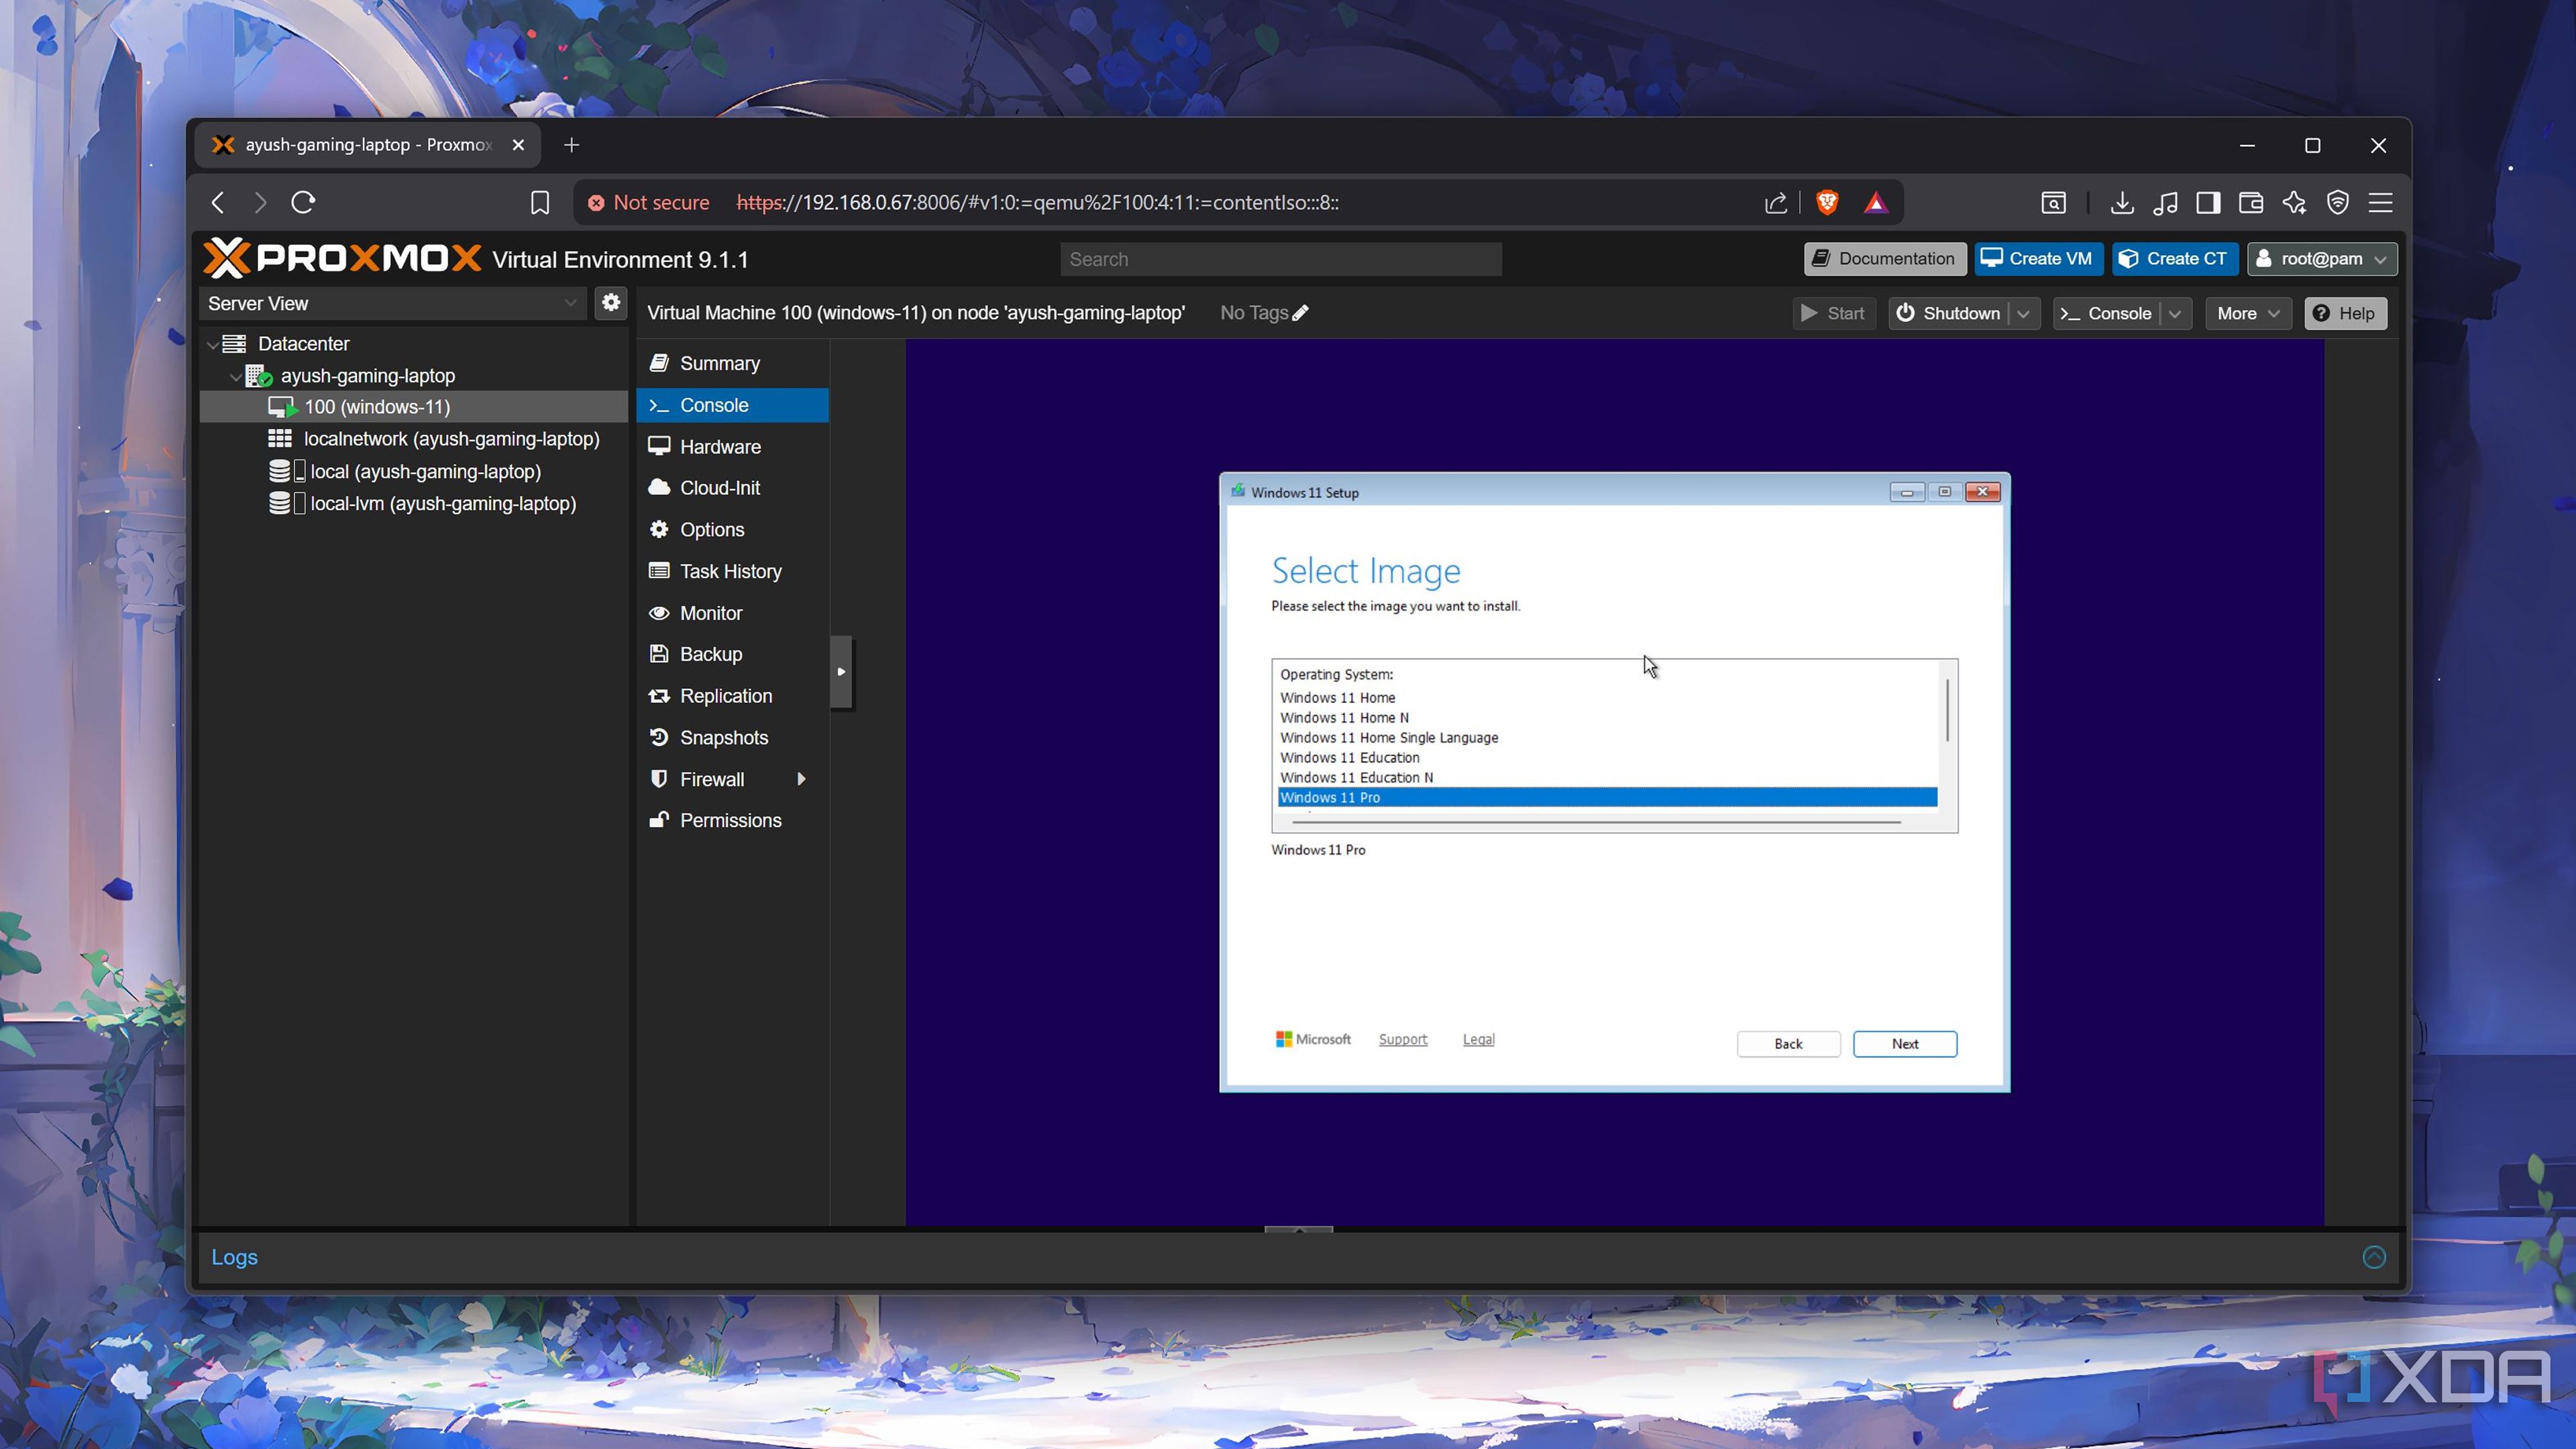Viewport: 2576px width, 1449px height.
Task: Maximize the Windows 11 Setup dialog
Action: 1945,492
